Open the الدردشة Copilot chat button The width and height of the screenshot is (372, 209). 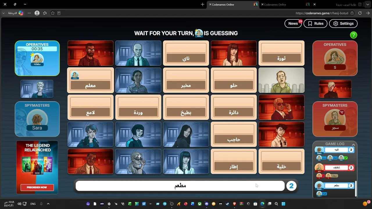tap(16, 13)
